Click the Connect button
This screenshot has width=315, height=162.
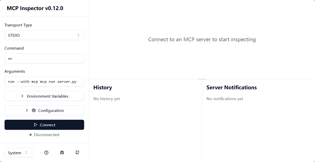coord(44,125)
